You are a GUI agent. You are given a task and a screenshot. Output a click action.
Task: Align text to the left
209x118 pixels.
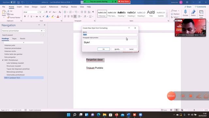tap(65, 16)
